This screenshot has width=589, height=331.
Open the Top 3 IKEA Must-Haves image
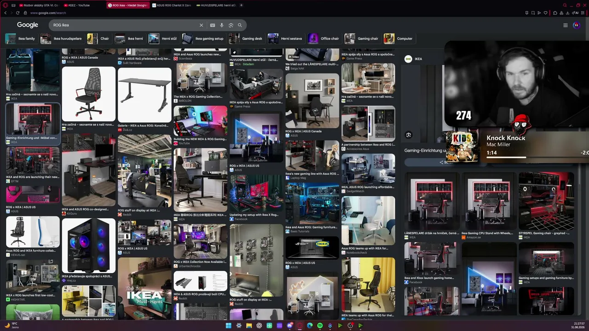tap(144, 288)
